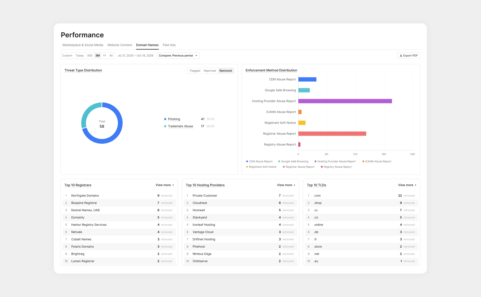The width and height of the screenshot is (481, 297).
Task: Expand Top 10 Registrars with View more
Action: (165, 185)
